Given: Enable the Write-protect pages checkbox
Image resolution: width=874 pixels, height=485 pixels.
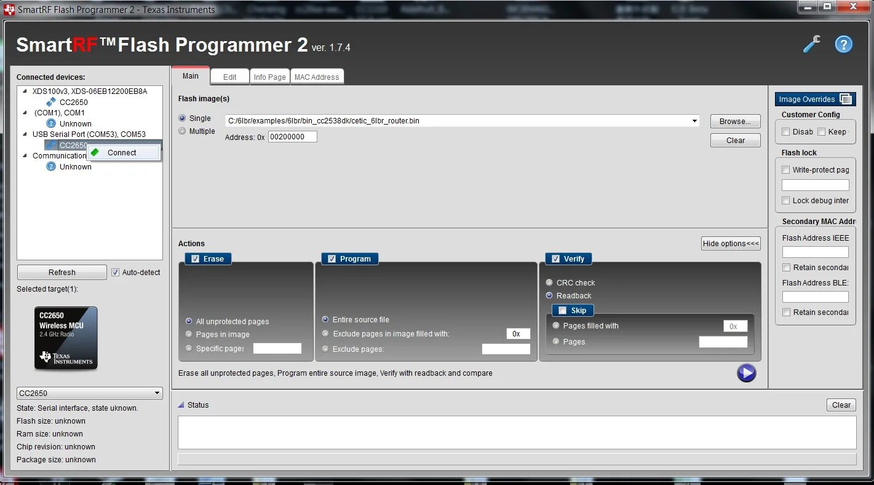Looking at the screenshot, I should pyautogui.click(x=785, y=169).
